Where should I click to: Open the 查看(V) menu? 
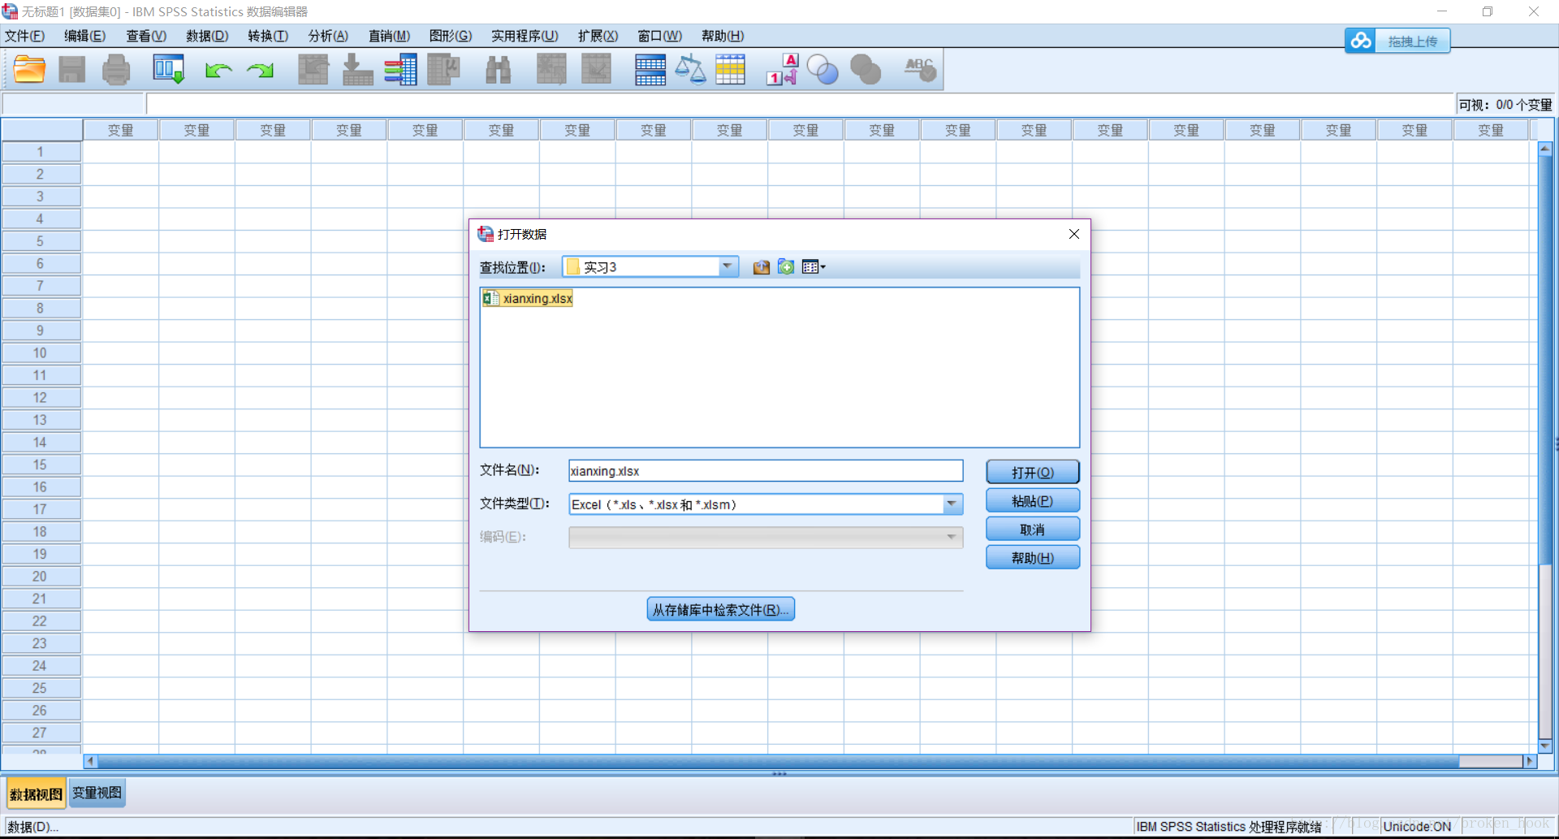[146, 36]
